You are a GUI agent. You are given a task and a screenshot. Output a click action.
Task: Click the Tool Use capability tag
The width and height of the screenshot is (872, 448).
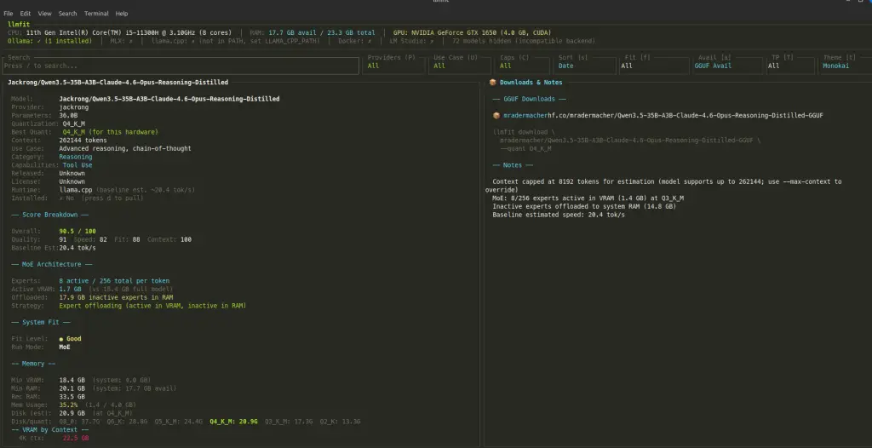tap(77, 165)
